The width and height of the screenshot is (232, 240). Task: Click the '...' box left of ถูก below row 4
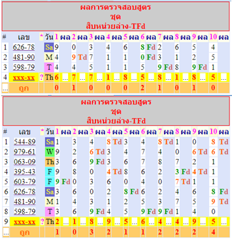[5, 87]
